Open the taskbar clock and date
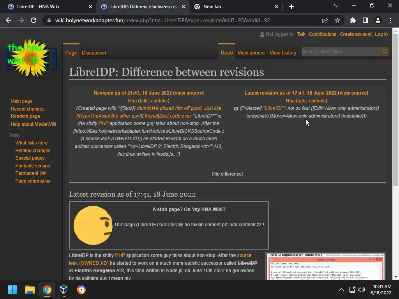399x299 pixels. tap(381, 290)
